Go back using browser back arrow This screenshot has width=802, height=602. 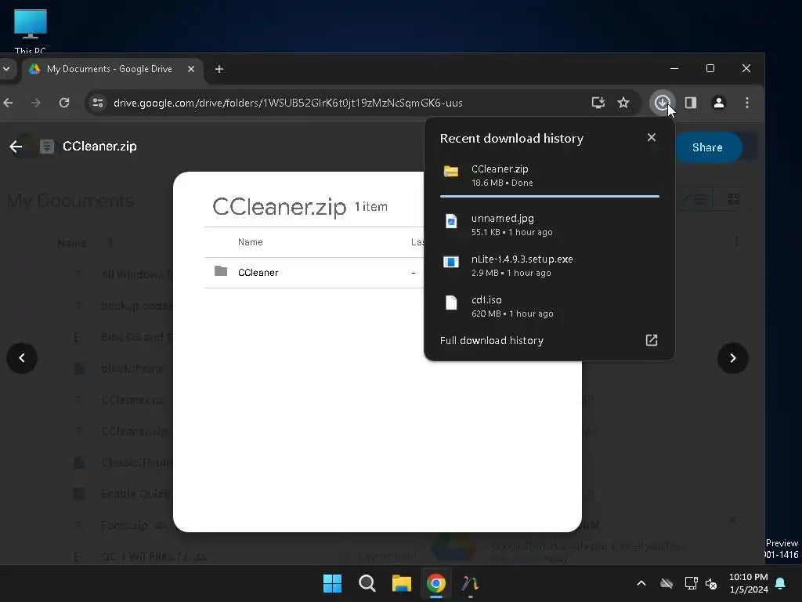[x=8, y=103]
